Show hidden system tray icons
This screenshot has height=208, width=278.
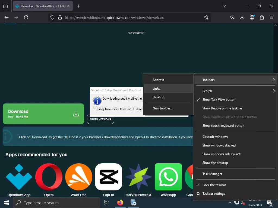pos(230,203)
